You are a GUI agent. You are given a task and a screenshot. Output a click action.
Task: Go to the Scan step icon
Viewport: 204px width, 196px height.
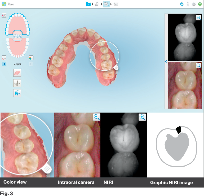tap(97, 4)
